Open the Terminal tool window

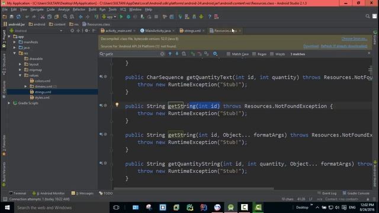[x=17, y=193]
